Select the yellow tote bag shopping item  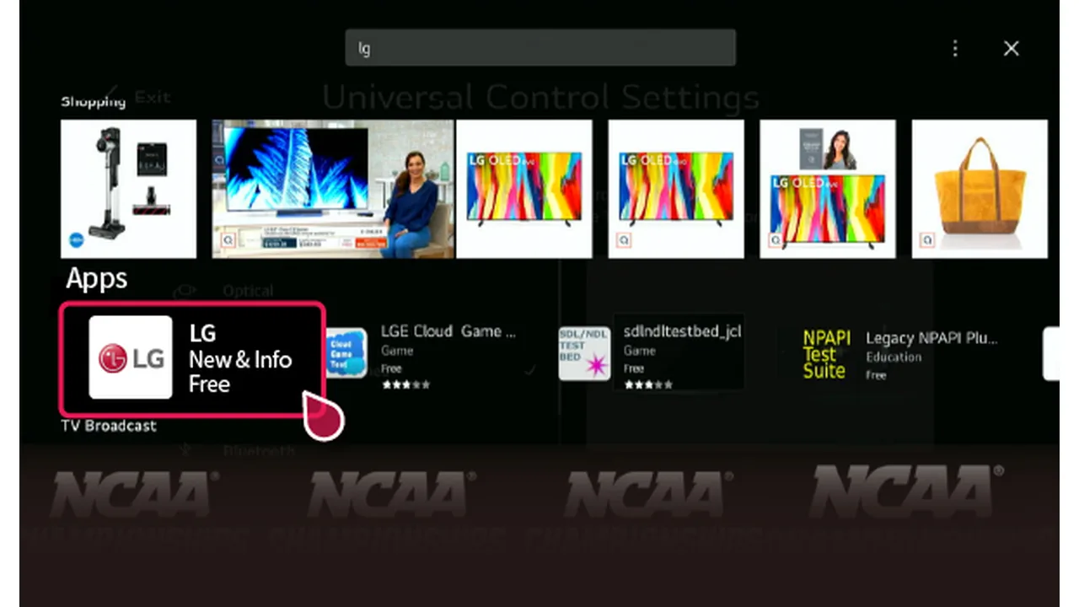[x=980, y=189]
